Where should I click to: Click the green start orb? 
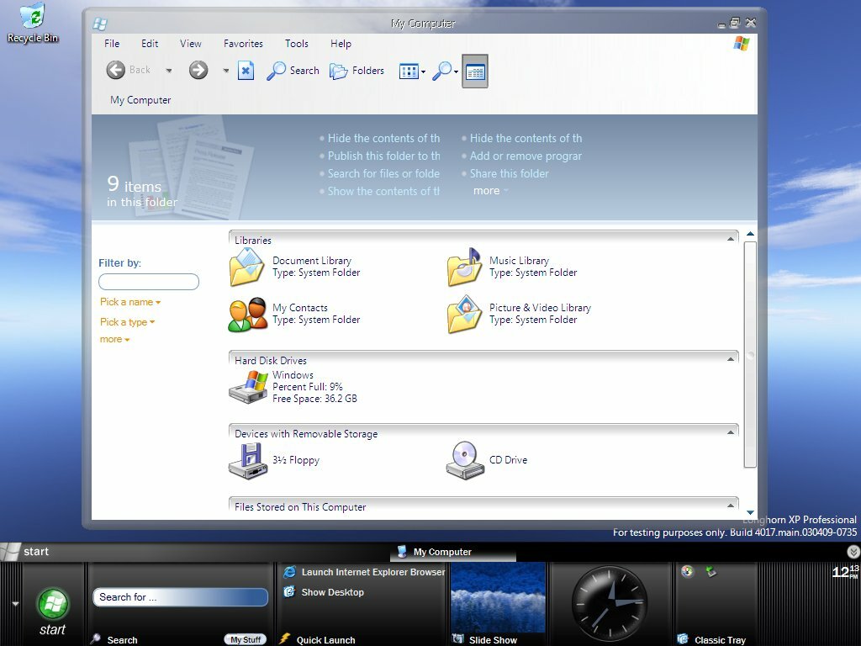[53, 604]
